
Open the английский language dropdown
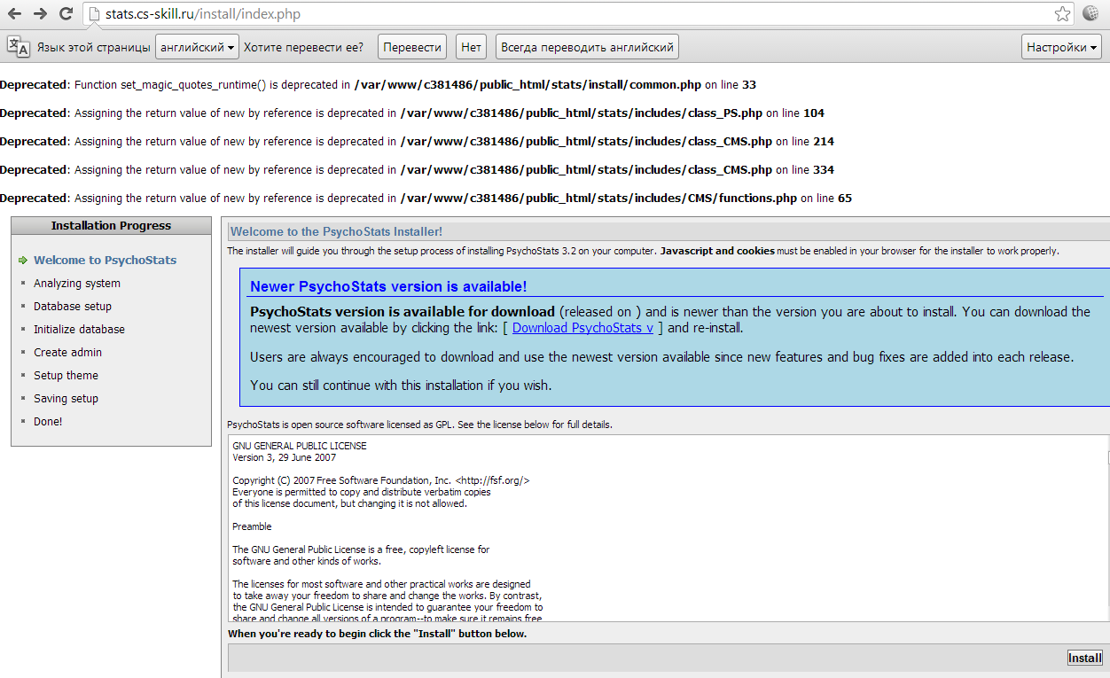tap(197, 47)
